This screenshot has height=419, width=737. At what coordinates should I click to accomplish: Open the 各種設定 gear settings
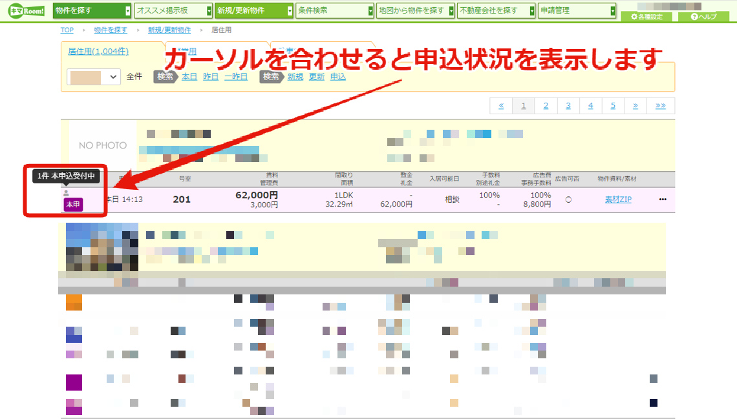(x=646, y=17)
